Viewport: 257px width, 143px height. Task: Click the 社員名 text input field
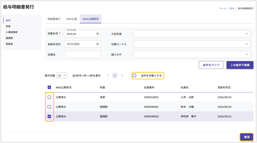(x=82, y=55)
